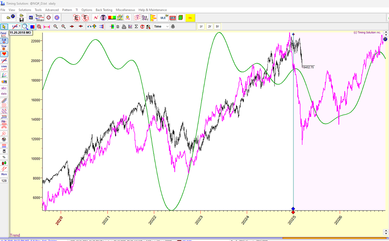389x241 pixels.
Task: Click the More button in sidebar
Action: click(4, 174)
